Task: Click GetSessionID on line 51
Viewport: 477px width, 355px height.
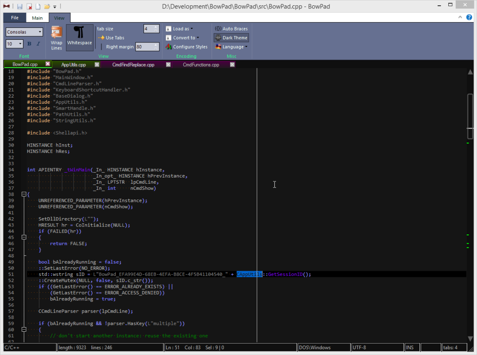Action: 285,274
